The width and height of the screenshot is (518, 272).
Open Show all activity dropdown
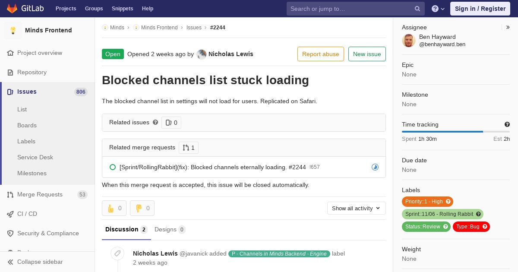[x=357, y=208]
